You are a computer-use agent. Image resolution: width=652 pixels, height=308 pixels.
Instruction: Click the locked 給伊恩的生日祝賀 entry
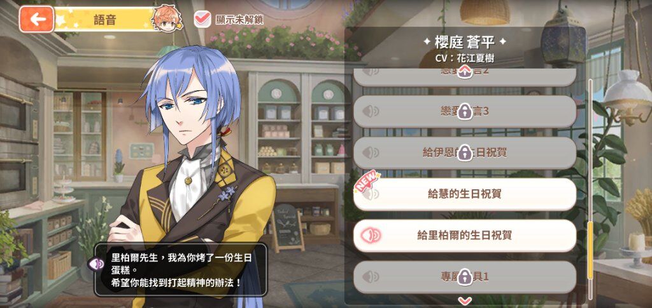(x=464, y=153)
